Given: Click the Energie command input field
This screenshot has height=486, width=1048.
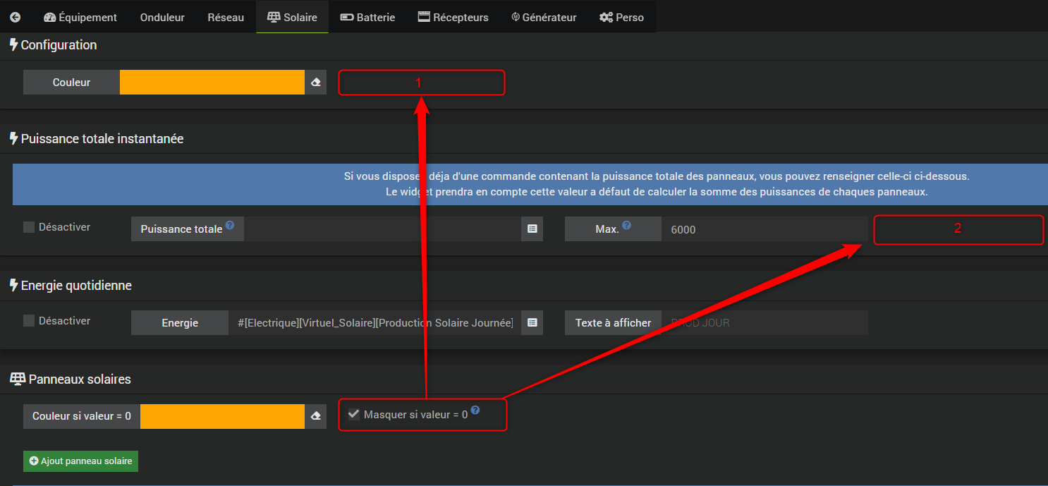Looking at the screenshot, I should pos(374,322).
